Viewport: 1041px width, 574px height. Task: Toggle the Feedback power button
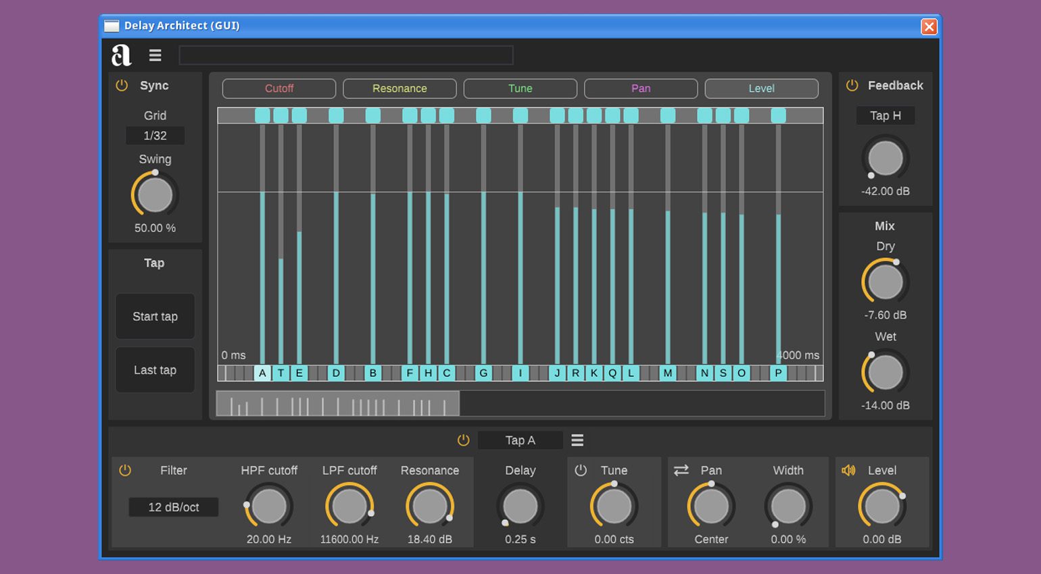[x=852, y=86]
